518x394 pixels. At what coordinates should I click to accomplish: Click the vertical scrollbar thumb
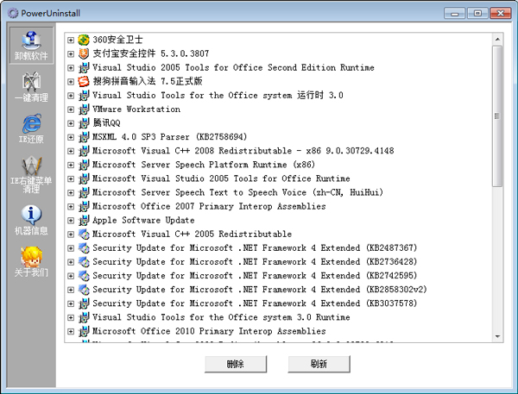coord(497,116)
